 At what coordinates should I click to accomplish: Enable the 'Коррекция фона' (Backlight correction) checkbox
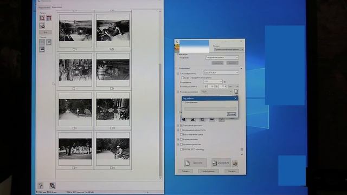pyautogui.click(x=182, y=140)
